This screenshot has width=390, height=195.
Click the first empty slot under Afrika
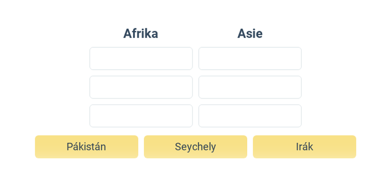click(141, 58)
